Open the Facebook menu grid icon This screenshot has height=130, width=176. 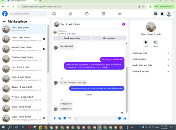click(x=156, y=14)
